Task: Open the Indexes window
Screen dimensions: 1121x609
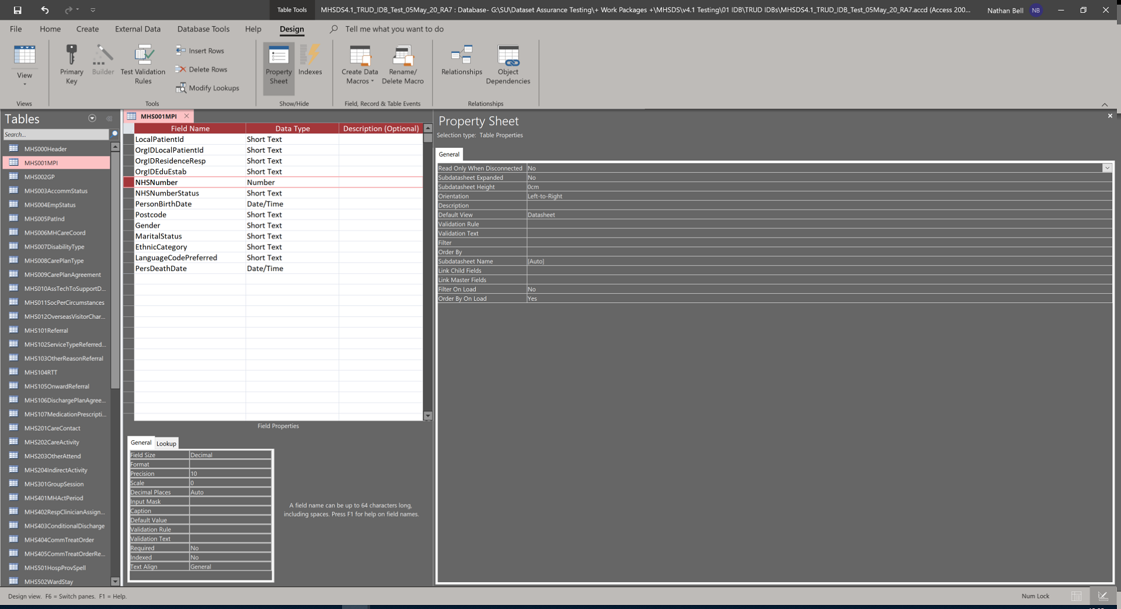Action: point(310,61)
